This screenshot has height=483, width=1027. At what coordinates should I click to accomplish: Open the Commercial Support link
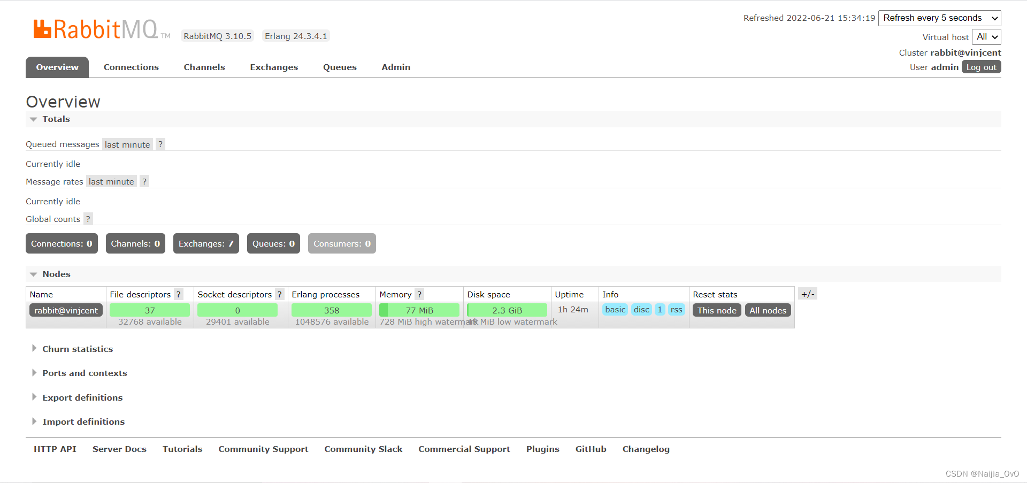[464, 449]
